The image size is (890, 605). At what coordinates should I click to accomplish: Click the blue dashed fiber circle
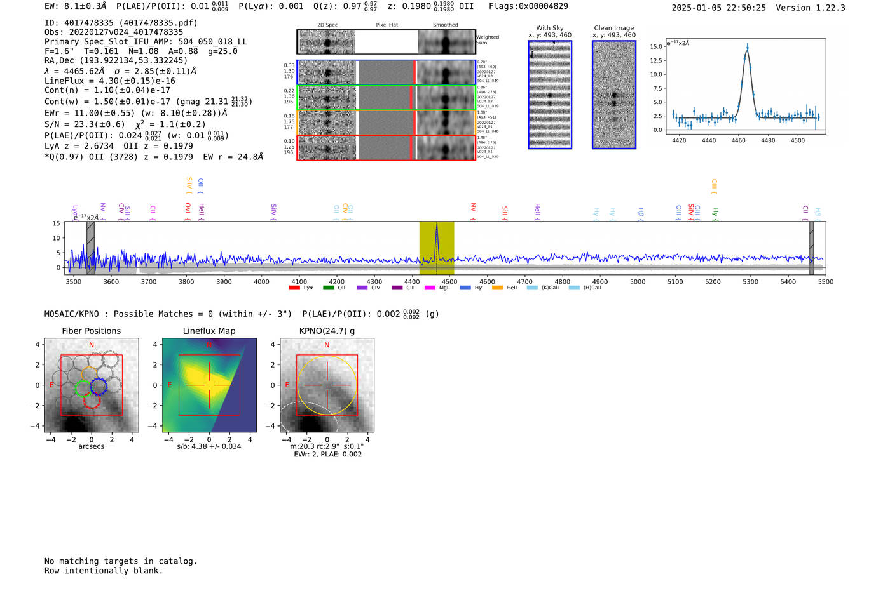[x=99, y=386]
